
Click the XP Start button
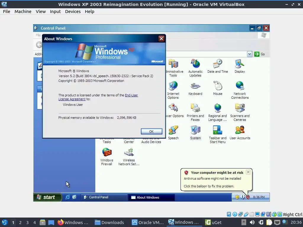[x=48, y=197]
